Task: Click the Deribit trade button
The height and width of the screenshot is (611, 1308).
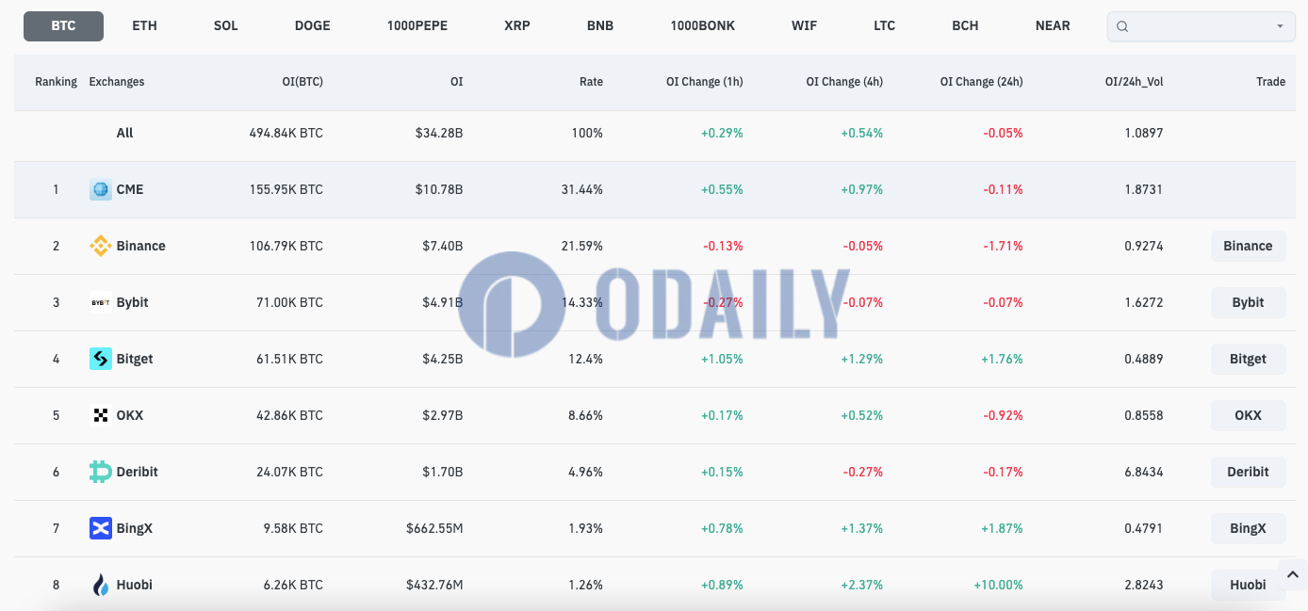Action: [x=1248, y=472]
